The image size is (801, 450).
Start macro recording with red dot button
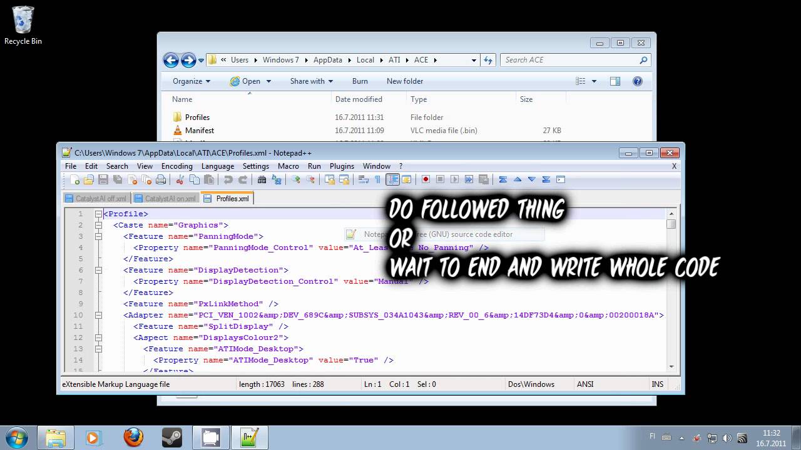[x=426, y=179]
